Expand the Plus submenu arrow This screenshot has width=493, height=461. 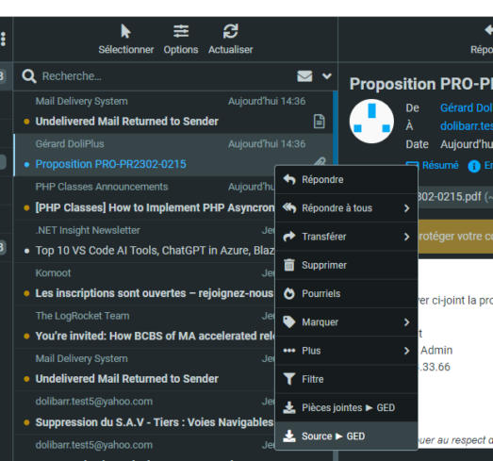(x=406, y=351)
